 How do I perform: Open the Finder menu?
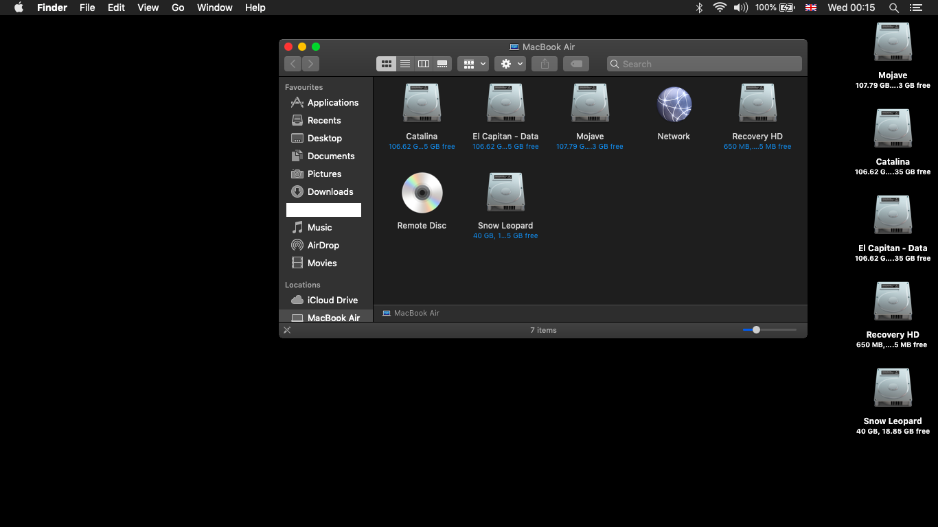[52, 8]
